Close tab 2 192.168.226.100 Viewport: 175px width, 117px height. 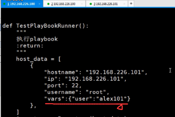pyautogui.click(x=82, y=4)
